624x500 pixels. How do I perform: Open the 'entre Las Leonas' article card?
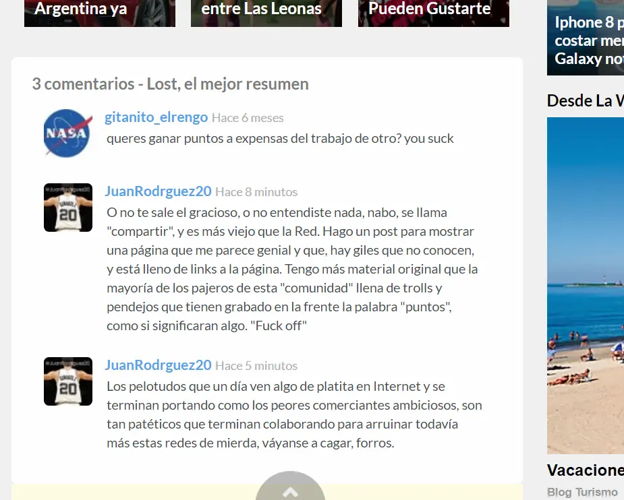(266, 13)
